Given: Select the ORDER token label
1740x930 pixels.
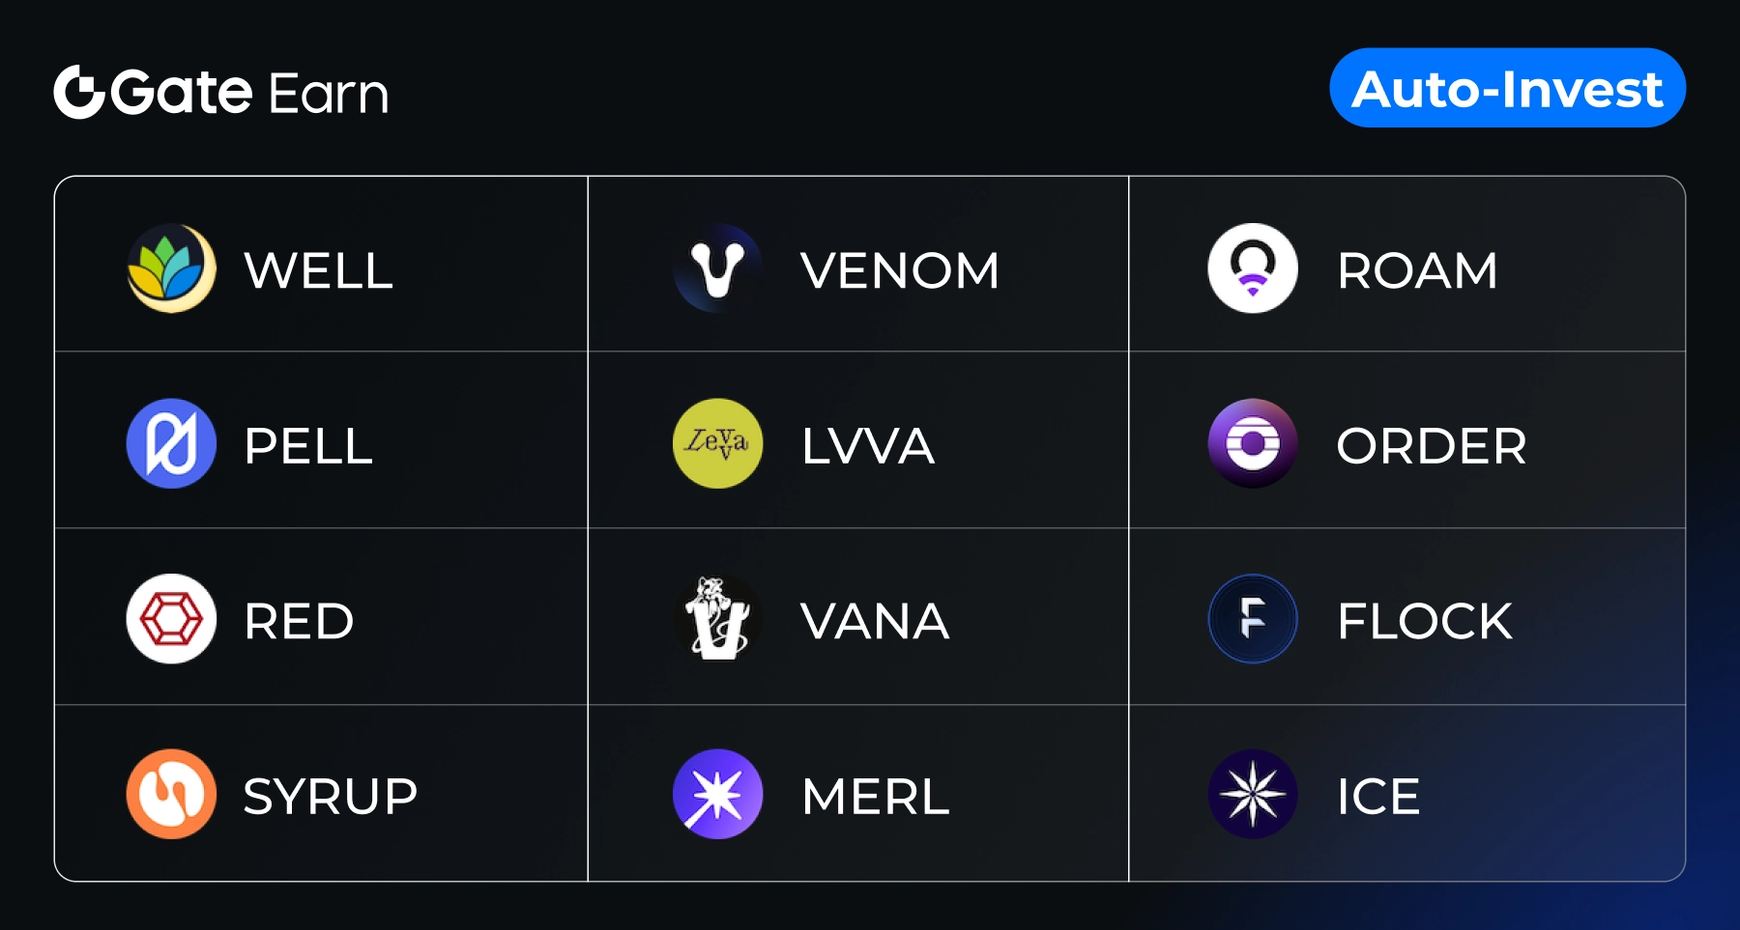Looking at the screenshot, I should pyautogui.click(x=1431, y=446).
